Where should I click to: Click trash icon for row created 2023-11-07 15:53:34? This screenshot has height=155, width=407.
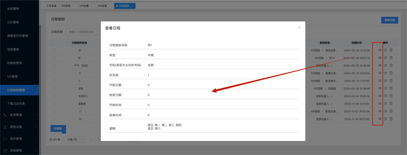pos(391,111)
